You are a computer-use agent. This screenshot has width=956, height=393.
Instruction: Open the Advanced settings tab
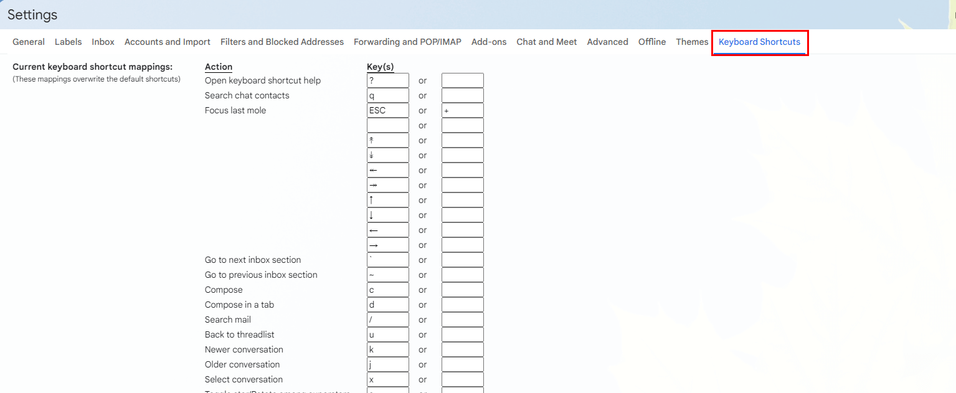[x=607, y=42]
